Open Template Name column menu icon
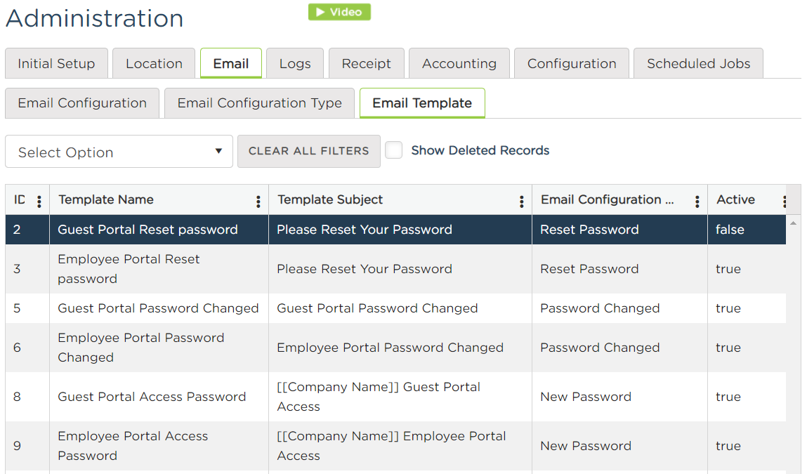 click(x=258, y=202)
